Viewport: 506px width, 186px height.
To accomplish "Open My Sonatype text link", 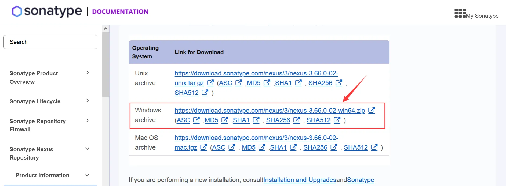I will click(482, 16).
